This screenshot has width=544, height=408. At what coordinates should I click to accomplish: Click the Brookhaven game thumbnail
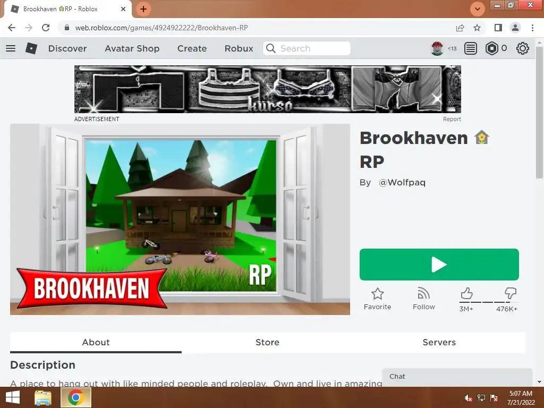pyautogui.click(x=180, y=219)
